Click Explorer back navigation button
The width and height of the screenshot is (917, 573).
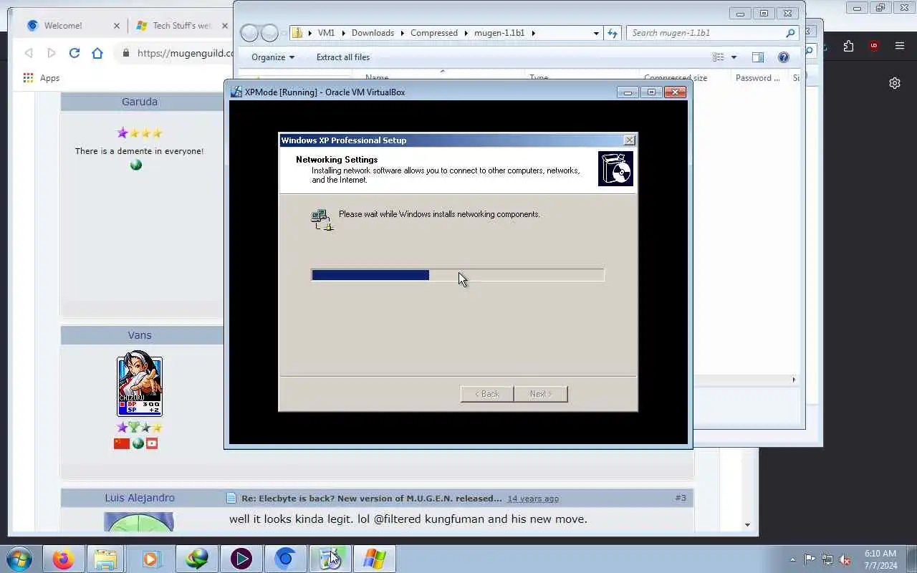249,33
